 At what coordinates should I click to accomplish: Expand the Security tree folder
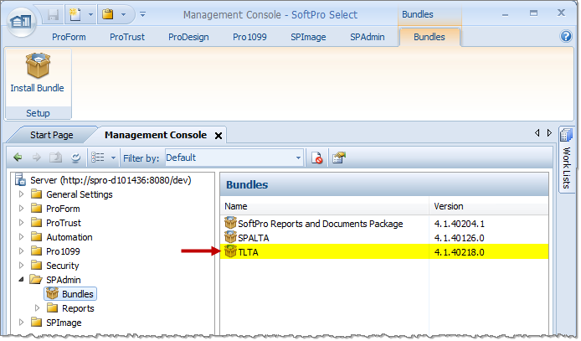pos(21,266)
